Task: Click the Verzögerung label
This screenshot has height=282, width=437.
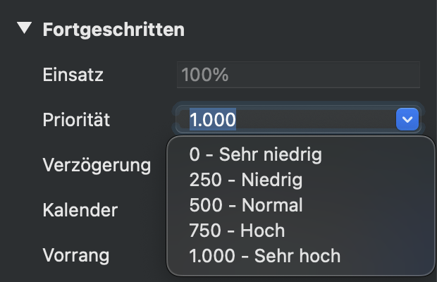Action: pyautogui.click(x=97, y=166)
